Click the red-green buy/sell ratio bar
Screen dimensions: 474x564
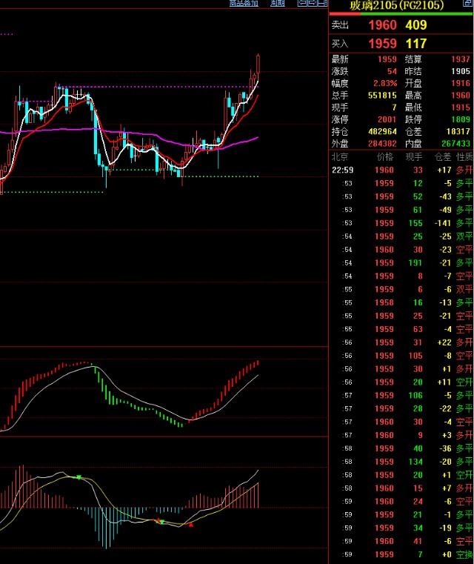(x=401, y=13)
